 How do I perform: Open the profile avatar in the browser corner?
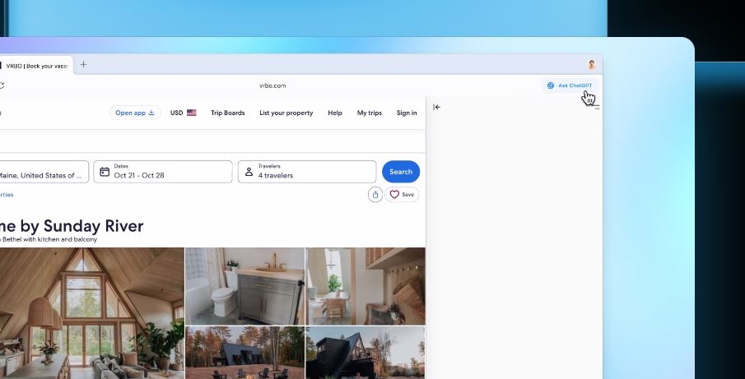click(591, 65)
